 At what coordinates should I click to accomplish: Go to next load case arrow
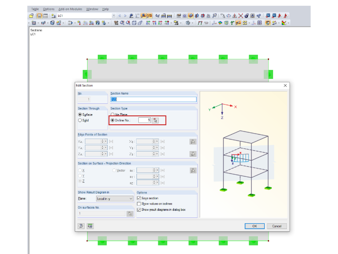pyautogui.click(x=125, y=16)
